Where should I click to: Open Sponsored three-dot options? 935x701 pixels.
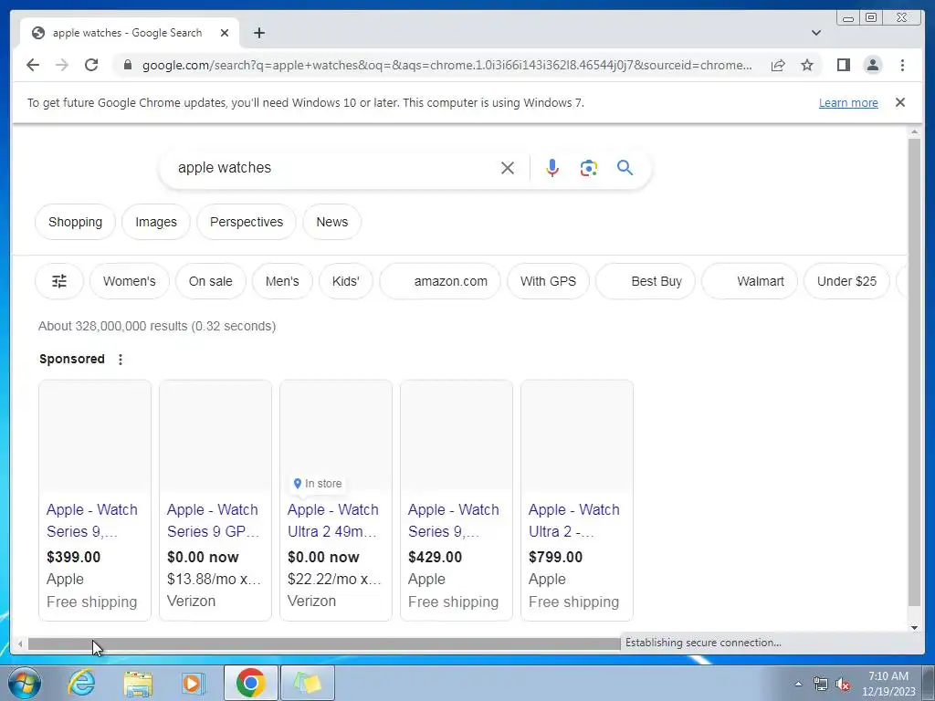point(121,360)
